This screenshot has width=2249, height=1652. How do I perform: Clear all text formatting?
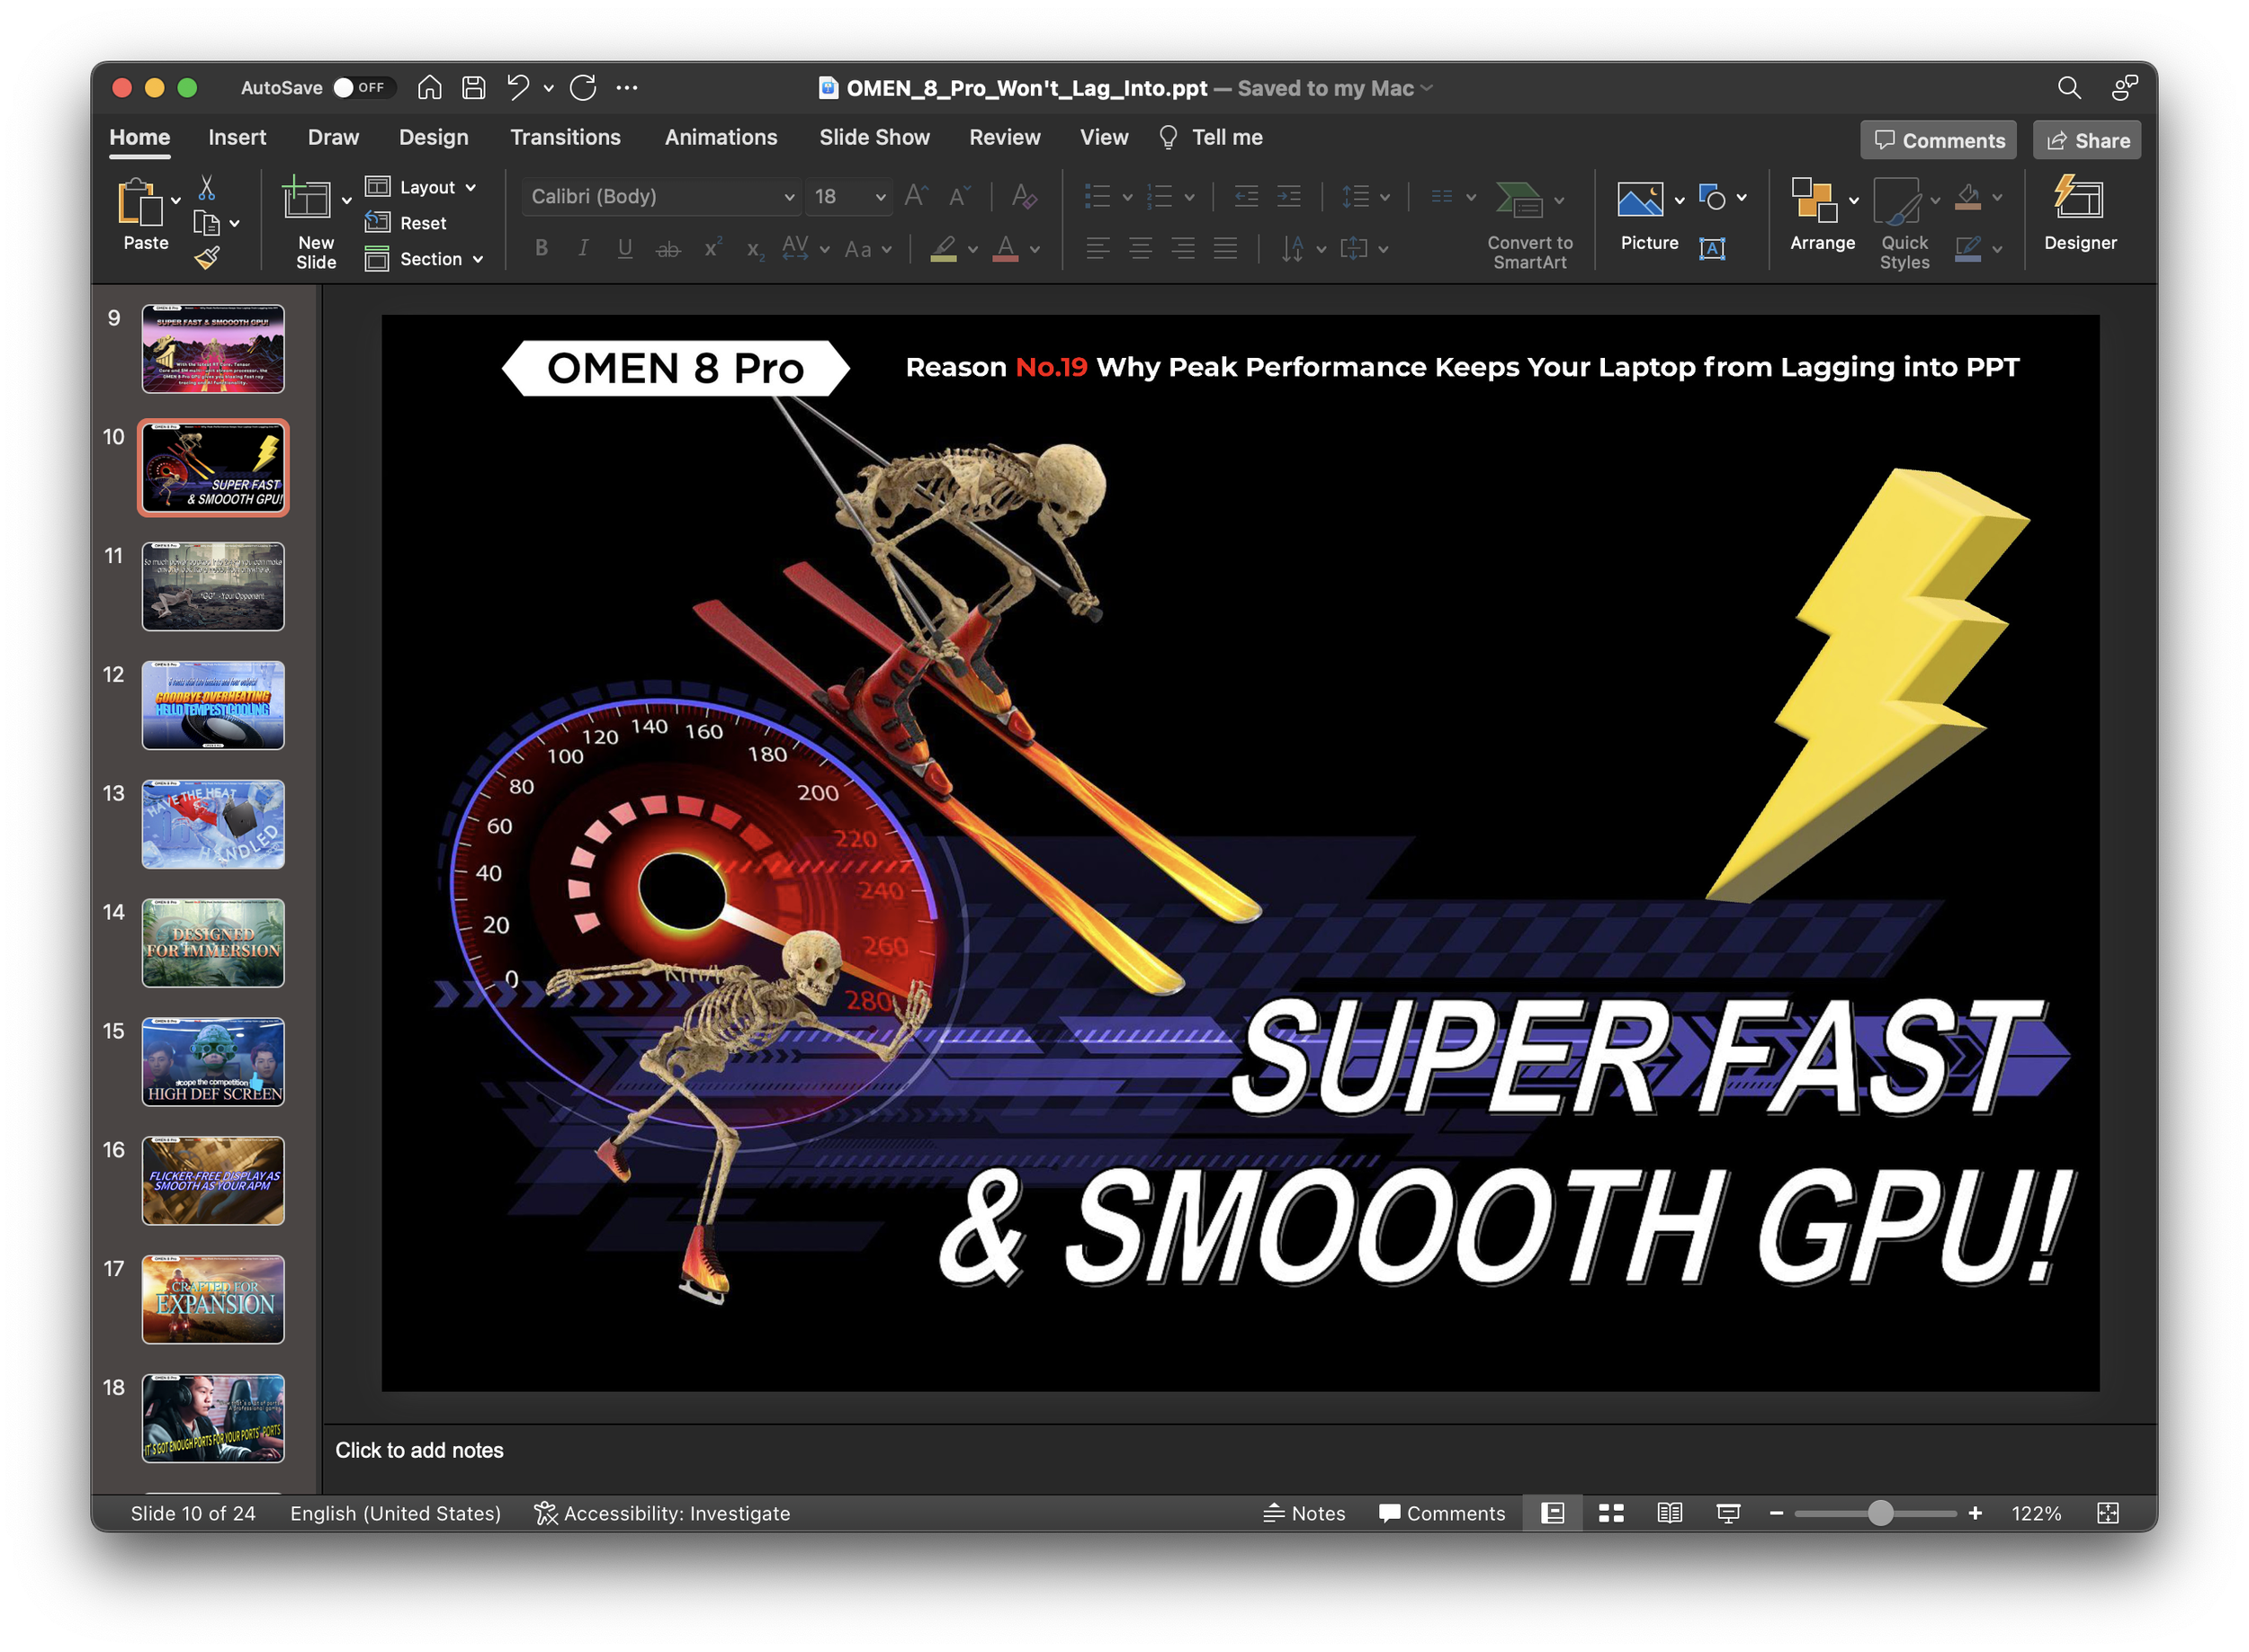pos(1023,196)
